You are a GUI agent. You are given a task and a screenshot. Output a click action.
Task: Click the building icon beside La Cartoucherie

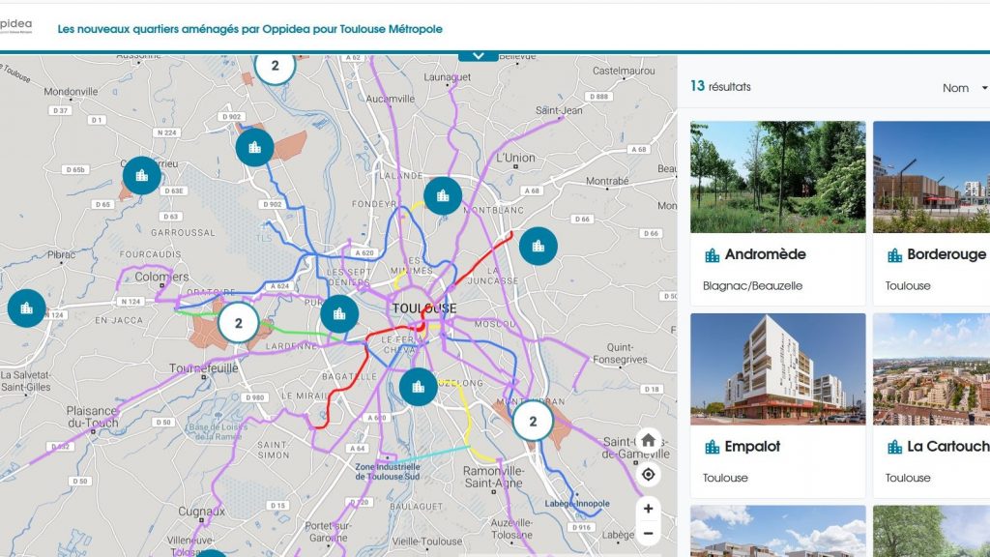[894, 447]
